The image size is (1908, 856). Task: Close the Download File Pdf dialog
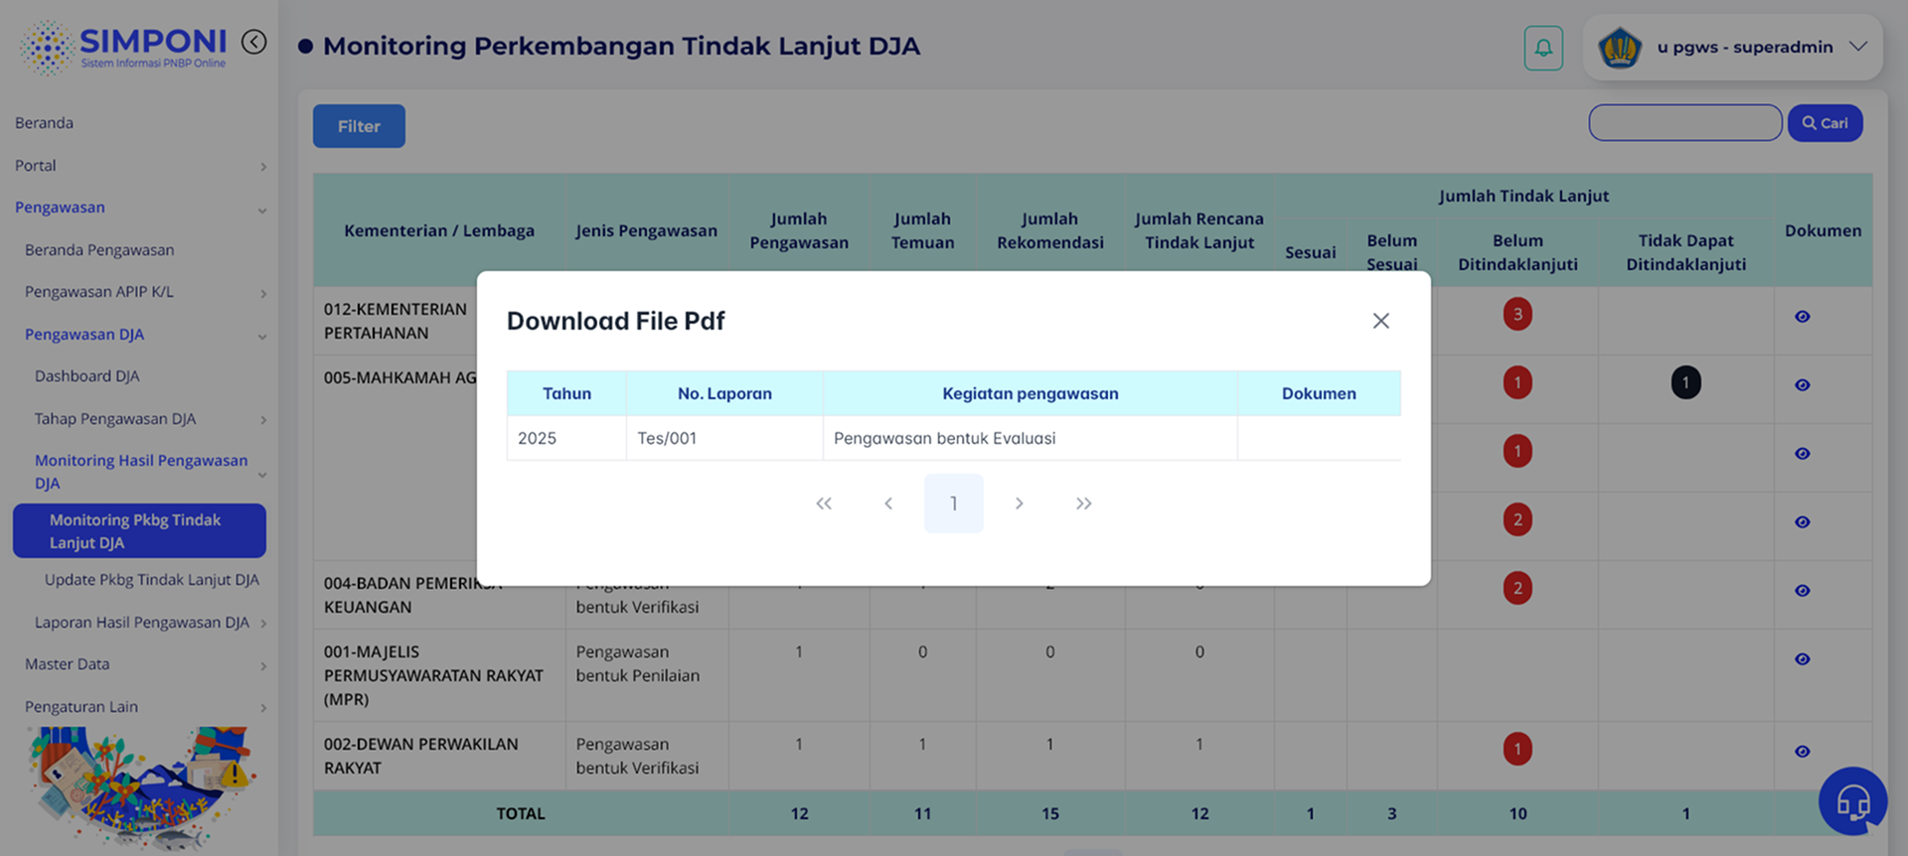[1380, 321]
